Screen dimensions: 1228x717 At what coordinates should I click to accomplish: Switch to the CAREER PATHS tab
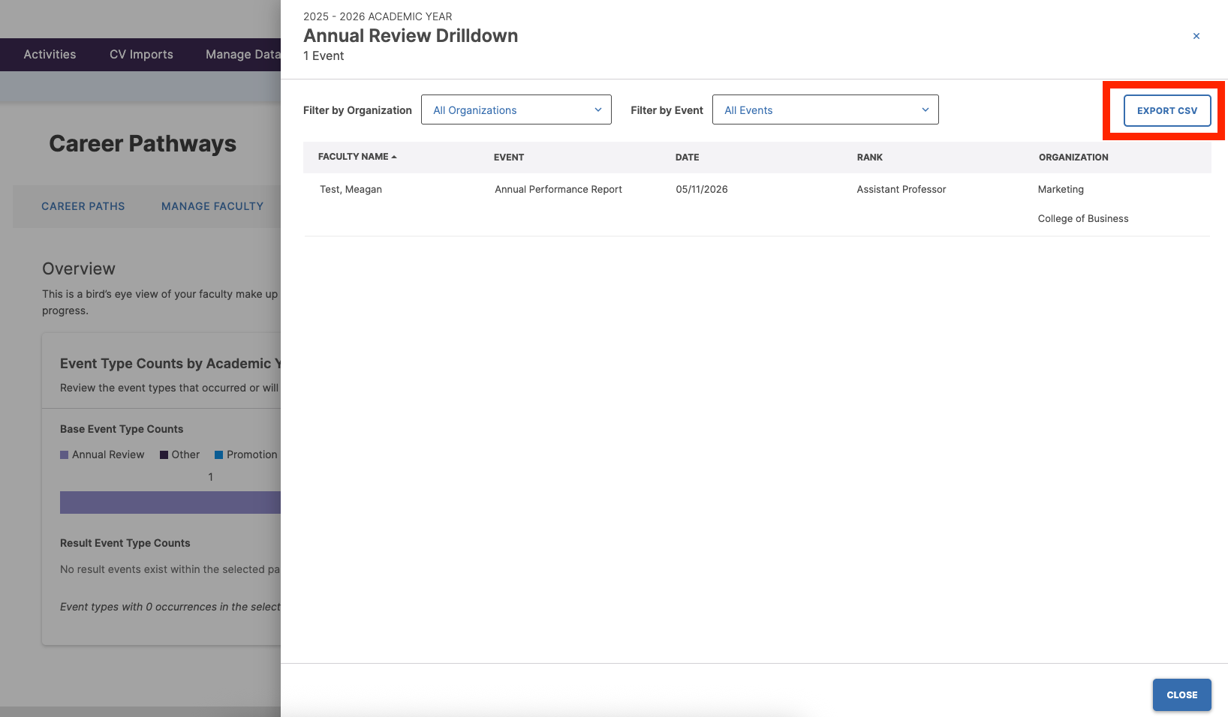83,206
